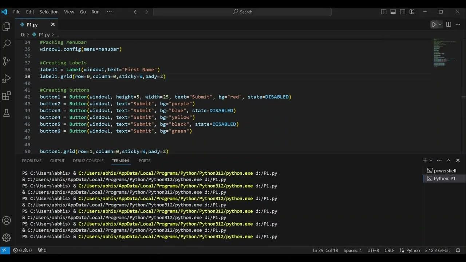466x262 pixels.
Task: Switch to the OUTPUT panel tab
Action: (x=57, y=160)
